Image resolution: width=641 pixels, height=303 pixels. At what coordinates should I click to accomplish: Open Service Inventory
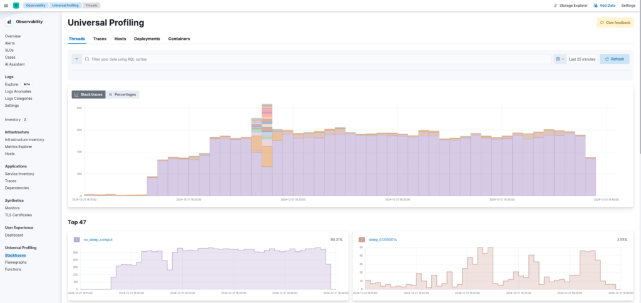(x=19, y=174)
